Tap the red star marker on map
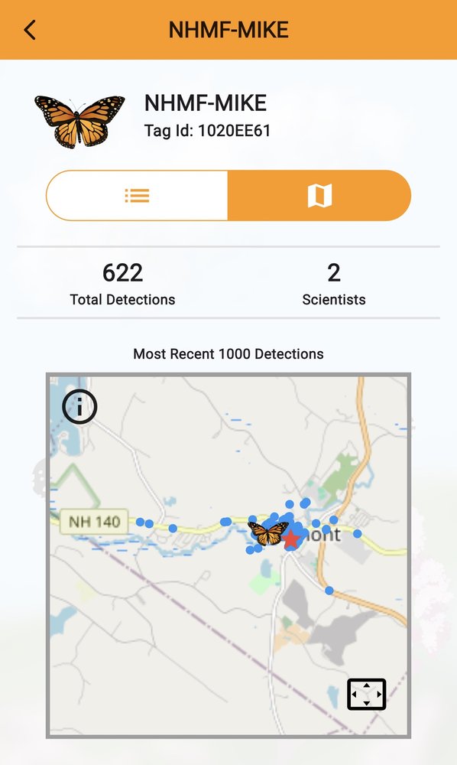This screenshot has width=457, height=765. point(291,539)
